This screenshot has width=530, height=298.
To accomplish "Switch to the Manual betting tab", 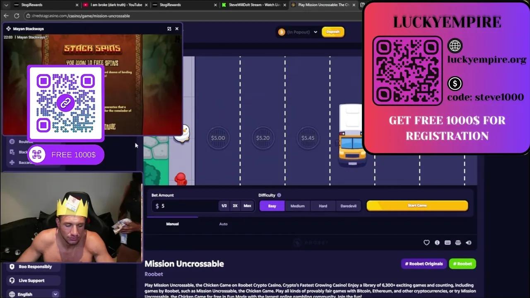I will tap(173, 224).
